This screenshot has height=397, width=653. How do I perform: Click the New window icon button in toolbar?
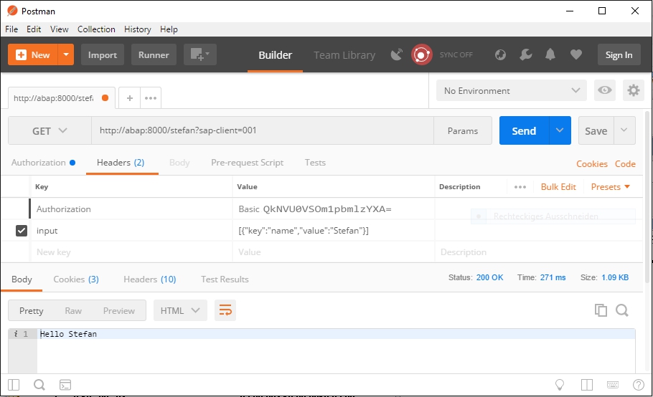[200, 54]
